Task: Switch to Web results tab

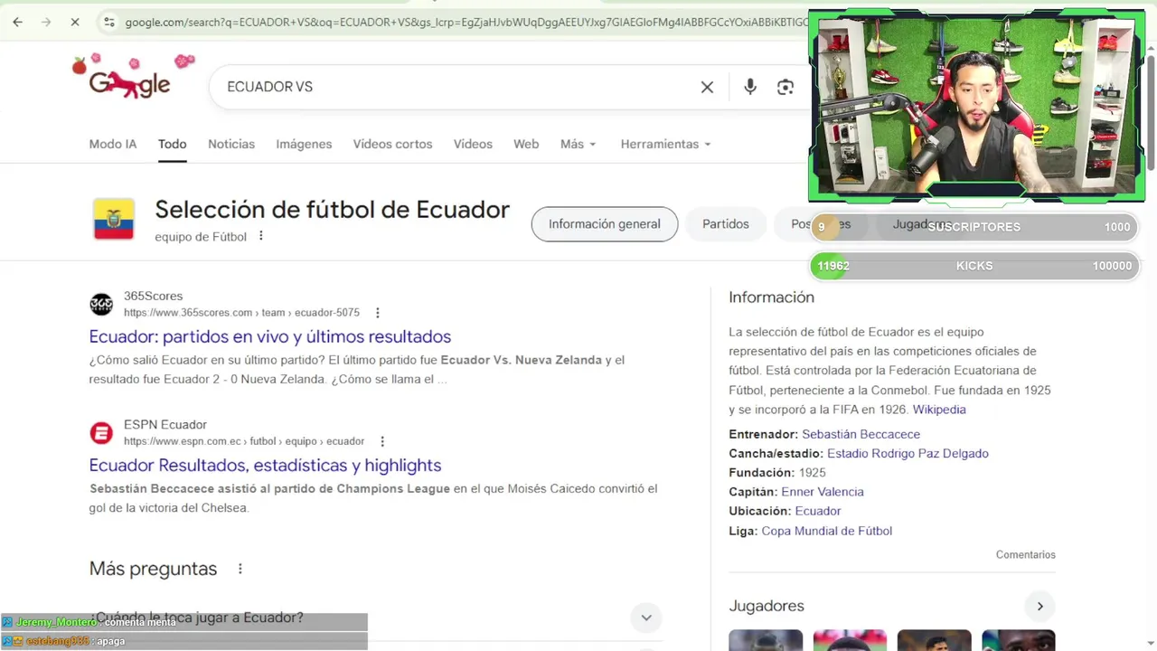Action: coord(526,144)
